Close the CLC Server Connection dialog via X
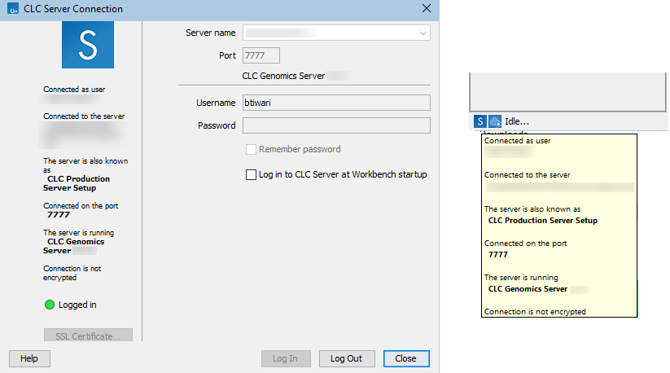Viewport: 670px width, 373px height. (426, 8)
